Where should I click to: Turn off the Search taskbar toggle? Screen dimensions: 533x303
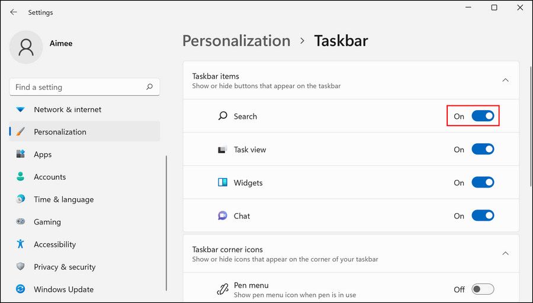tap(483, 116)
